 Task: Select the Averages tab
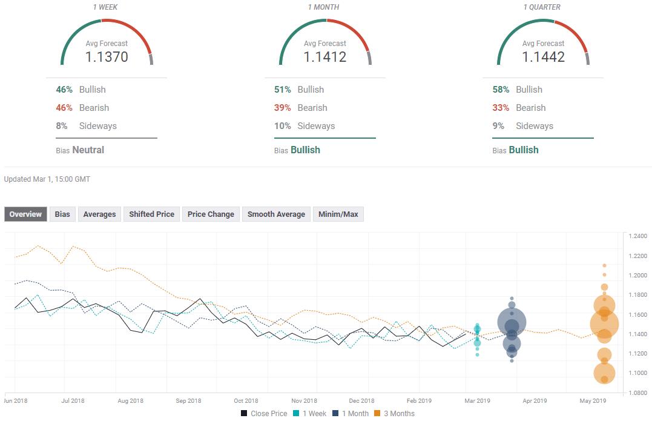pyautogui.click(x=99, y=214)
